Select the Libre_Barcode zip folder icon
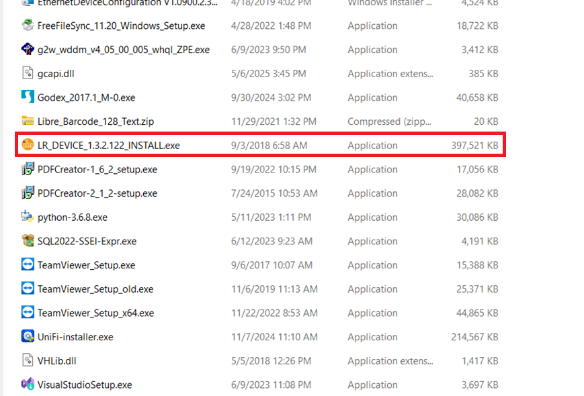 pos(28,121)
